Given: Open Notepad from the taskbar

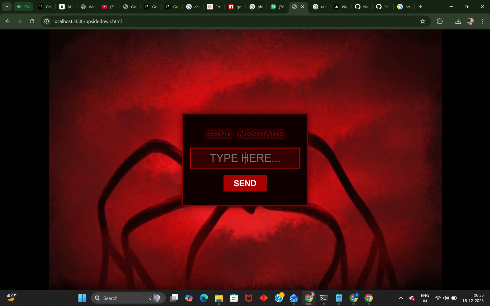Looking at the screenshot, I should point(339,298).
